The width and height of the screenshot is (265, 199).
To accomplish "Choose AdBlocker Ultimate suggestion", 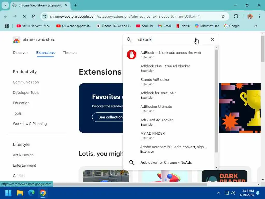I will click(169, 109).
